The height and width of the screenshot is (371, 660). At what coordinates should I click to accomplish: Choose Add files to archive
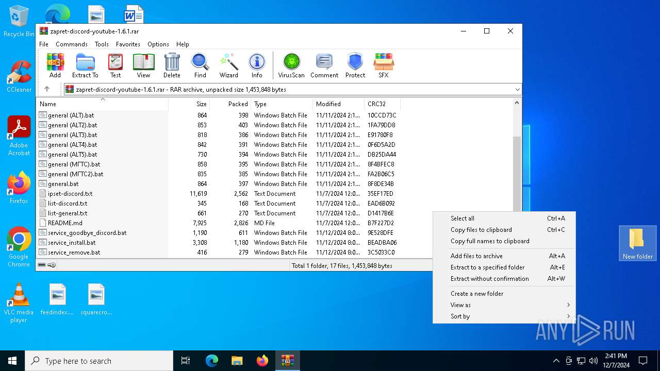(504, 256)
